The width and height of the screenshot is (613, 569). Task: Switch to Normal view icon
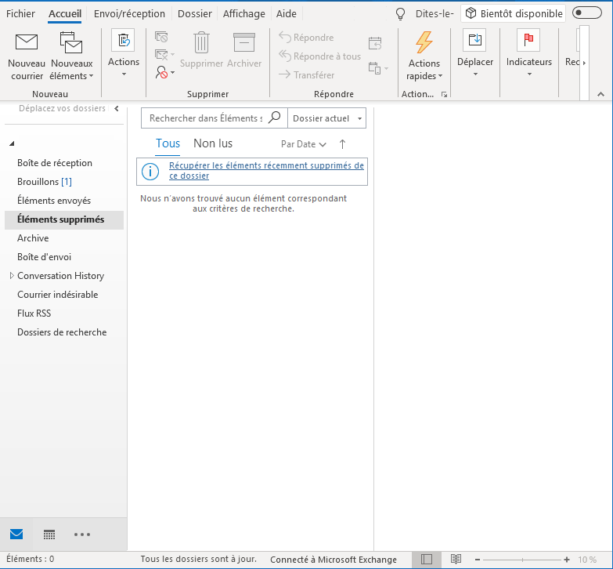(x=427, y=560)
